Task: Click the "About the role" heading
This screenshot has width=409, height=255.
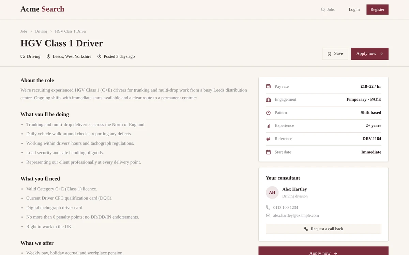Action: coord(37,80)
